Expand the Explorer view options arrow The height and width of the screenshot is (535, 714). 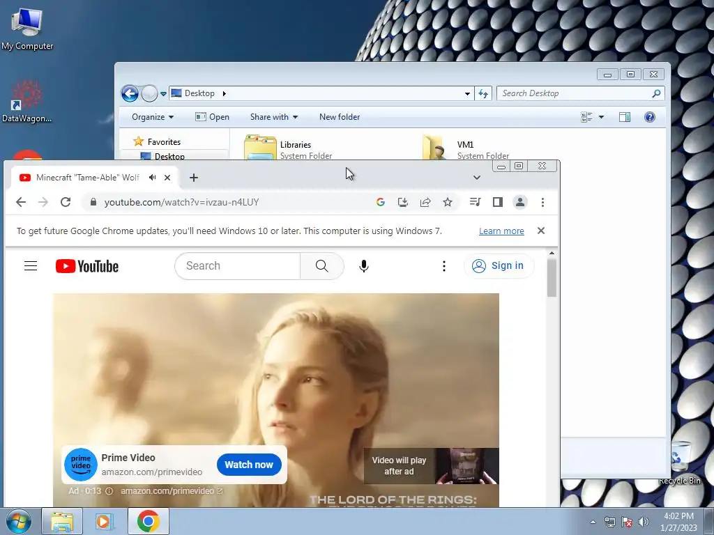click(601, 117)
